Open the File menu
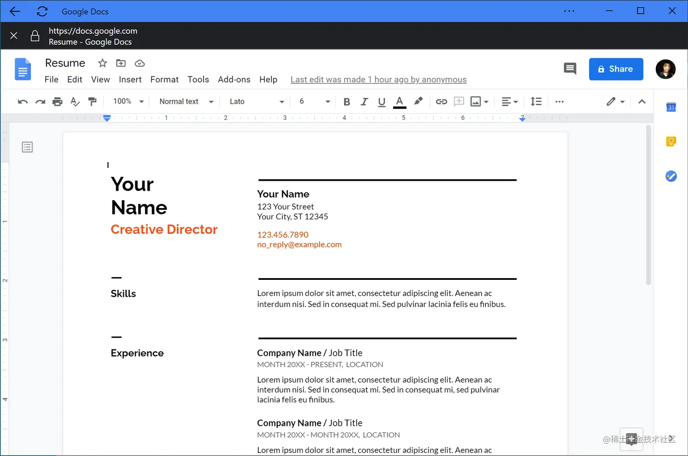 coord(51,80)
